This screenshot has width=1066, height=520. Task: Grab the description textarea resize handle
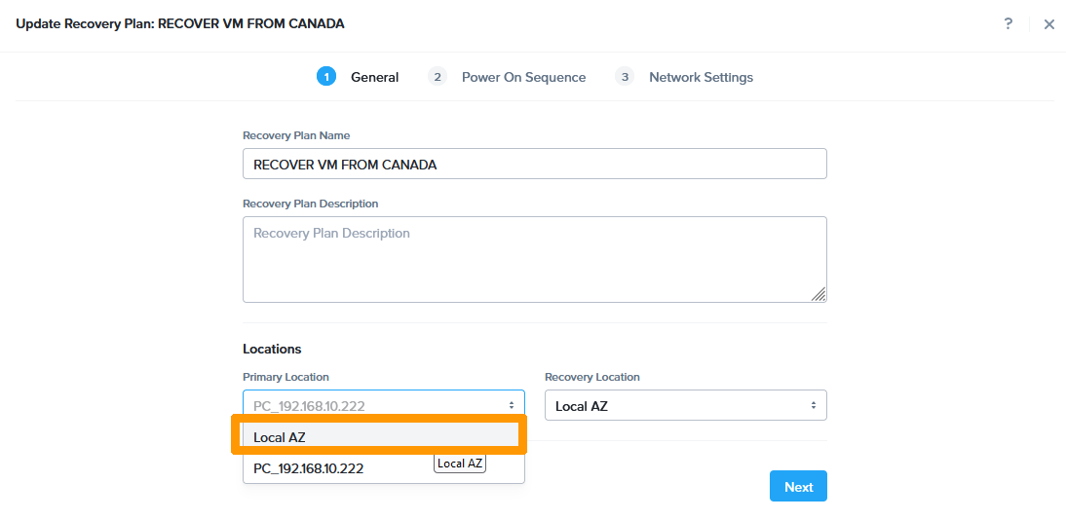pos(819,294)
